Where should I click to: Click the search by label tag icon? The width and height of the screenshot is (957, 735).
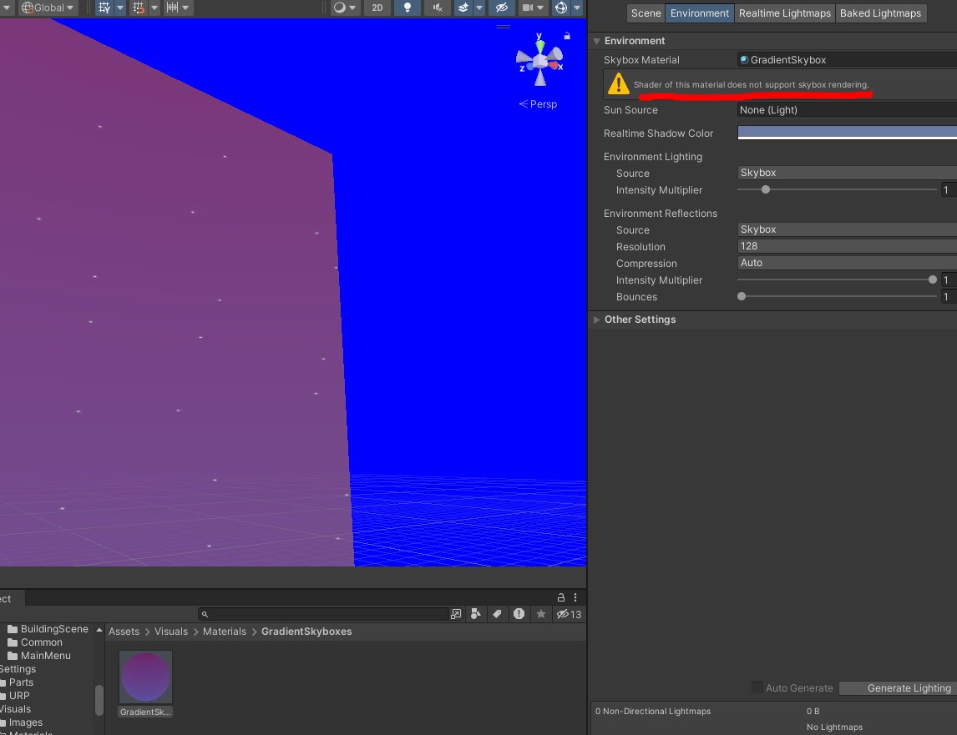pyautogui.click(x=498, y=614)
